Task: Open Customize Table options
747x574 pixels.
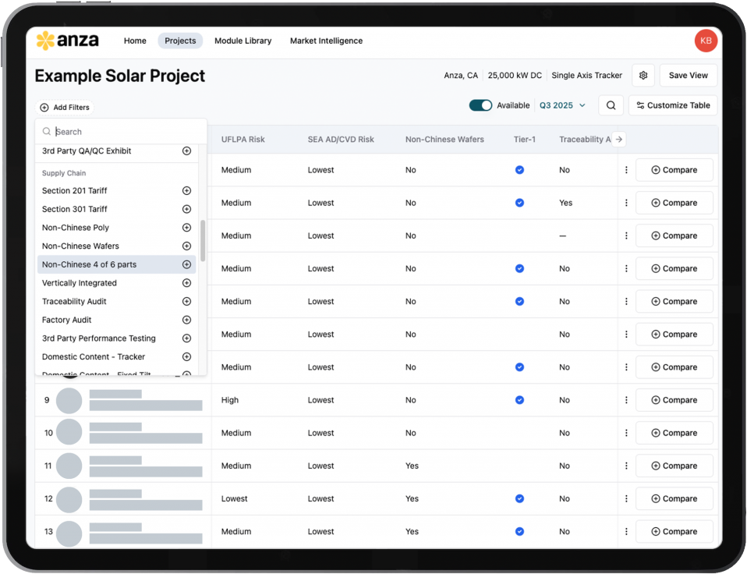Action: 672,105
